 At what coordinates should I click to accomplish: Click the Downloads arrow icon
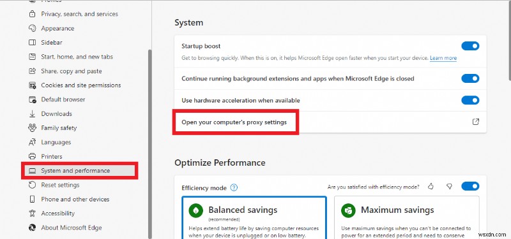pyautogui.click(x=33, y=114)
